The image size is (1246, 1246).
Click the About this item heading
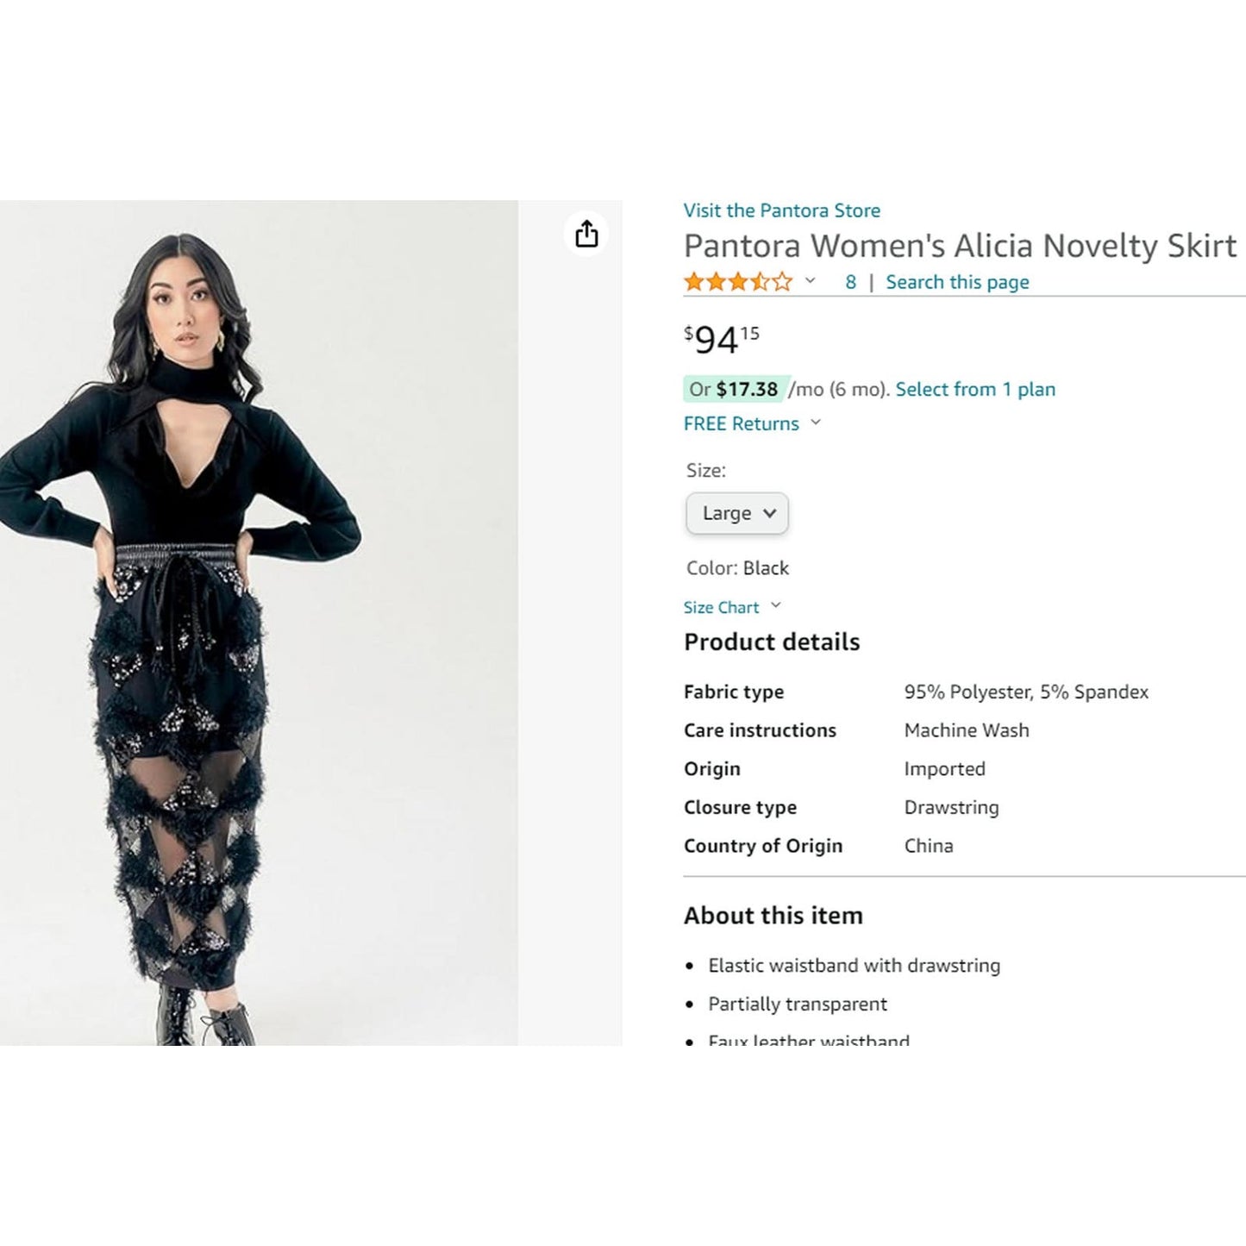pos(773,915)
